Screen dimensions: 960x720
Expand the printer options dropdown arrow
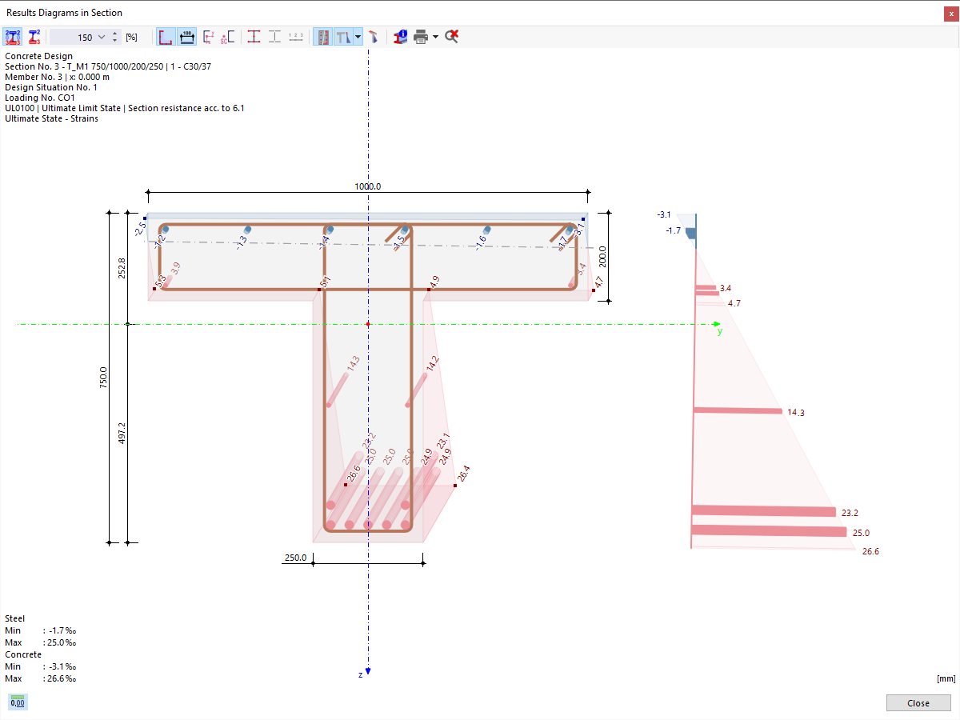point(434,37)
